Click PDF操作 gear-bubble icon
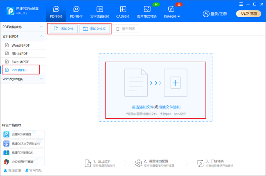Viewport: 266px width, 176px height. [x=77, y=9]
